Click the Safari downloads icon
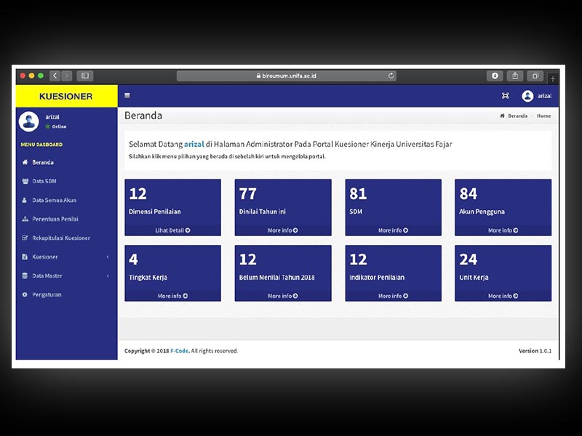 (495, 76)
